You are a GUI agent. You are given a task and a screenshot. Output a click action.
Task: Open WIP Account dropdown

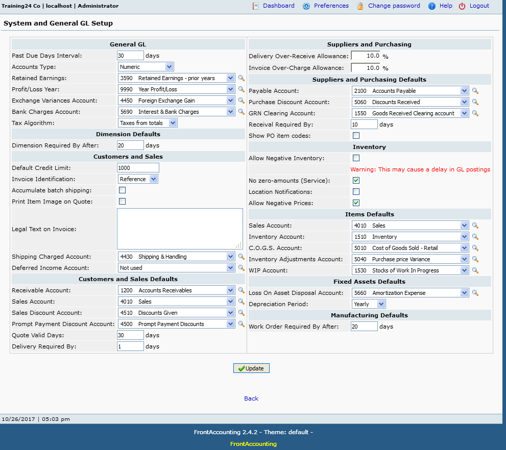[x=410, y=270]
